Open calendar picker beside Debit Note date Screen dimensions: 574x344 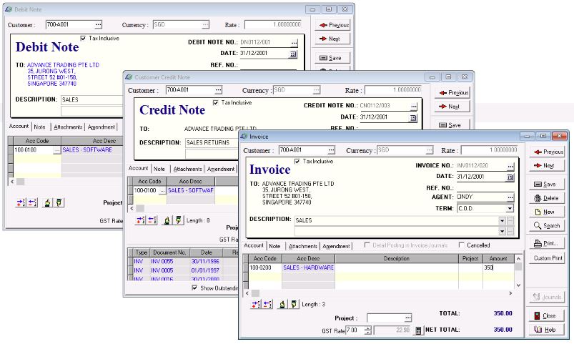click(x=293, y=54)
